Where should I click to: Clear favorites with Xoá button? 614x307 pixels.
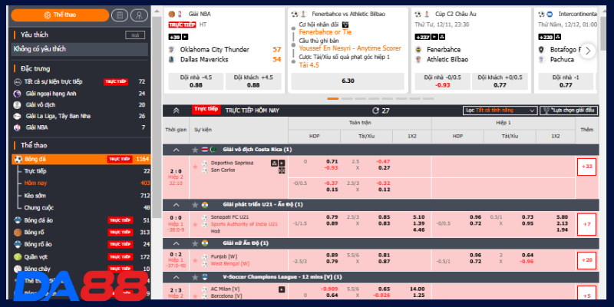[x=135, y=35]
